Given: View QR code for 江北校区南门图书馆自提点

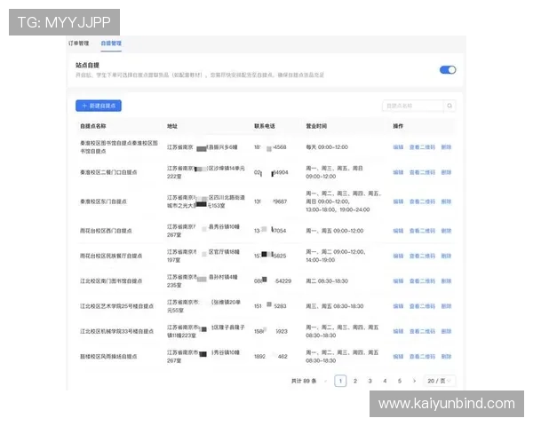Looking at the screenshot, I should [x=422, y=281].
